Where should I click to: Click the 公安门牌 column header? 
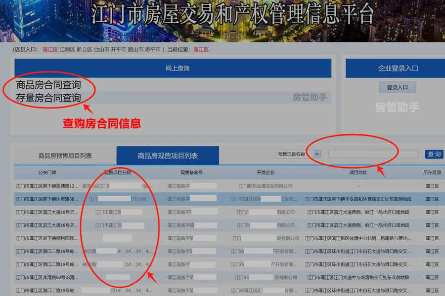click(x=47, y=173)
